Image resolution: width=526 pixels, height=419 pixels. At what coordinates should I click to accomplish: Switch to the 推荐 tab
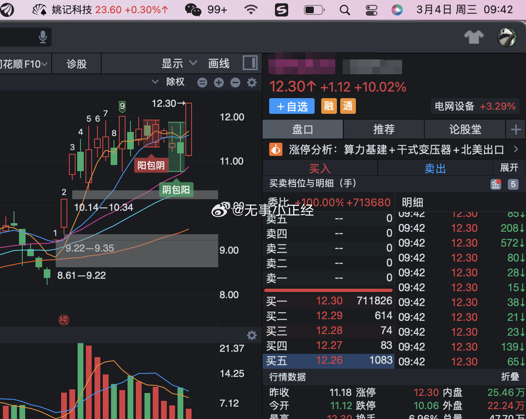pyautogui.click(x=384, y=129)
